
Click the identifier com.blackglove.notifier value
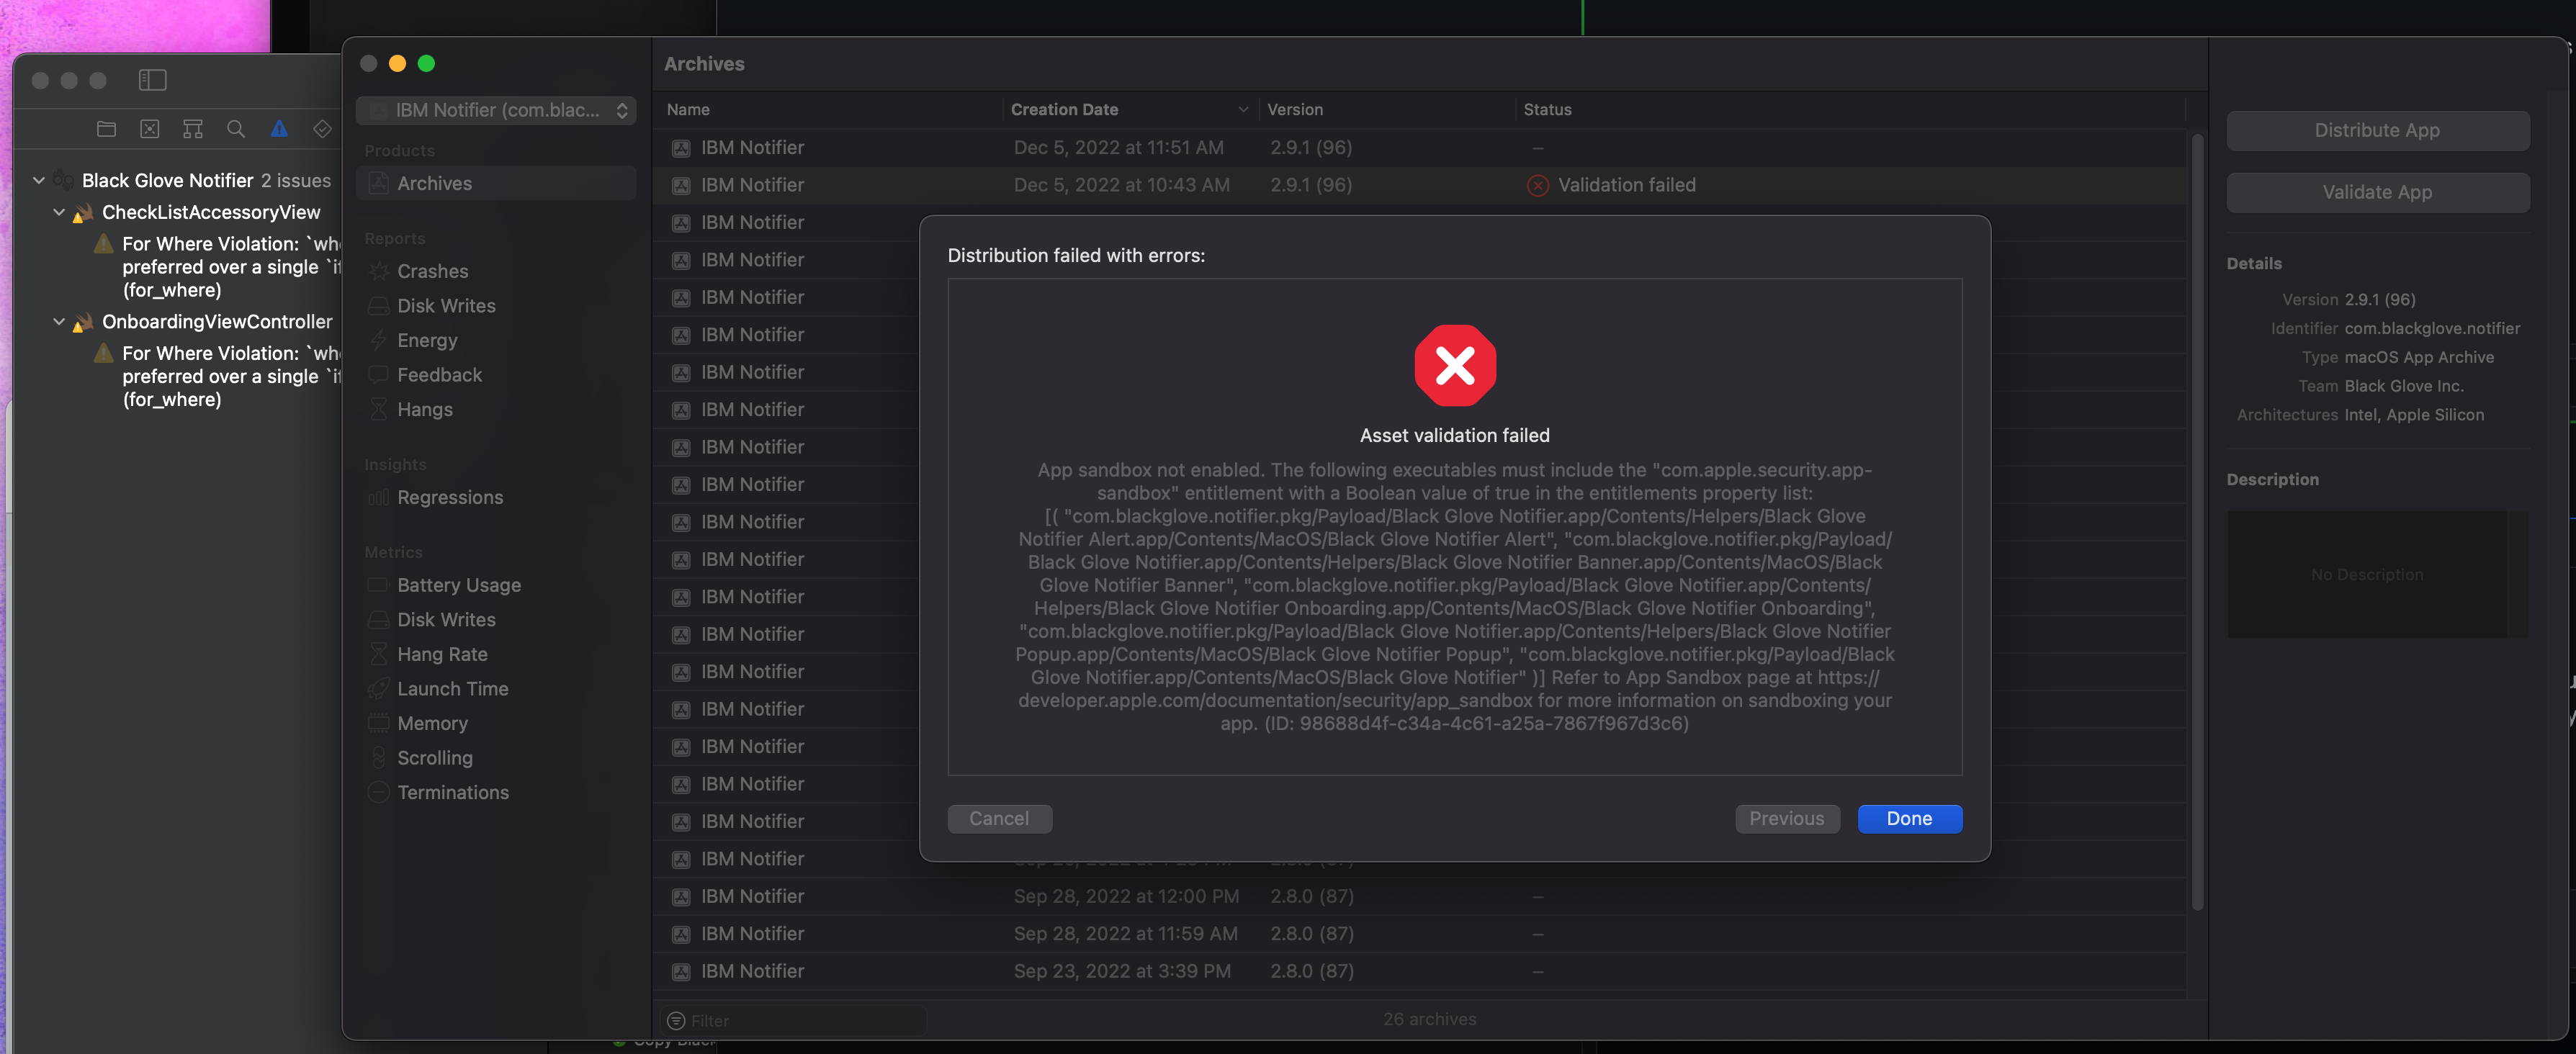pyautogui.click(x=2432, y=328)
